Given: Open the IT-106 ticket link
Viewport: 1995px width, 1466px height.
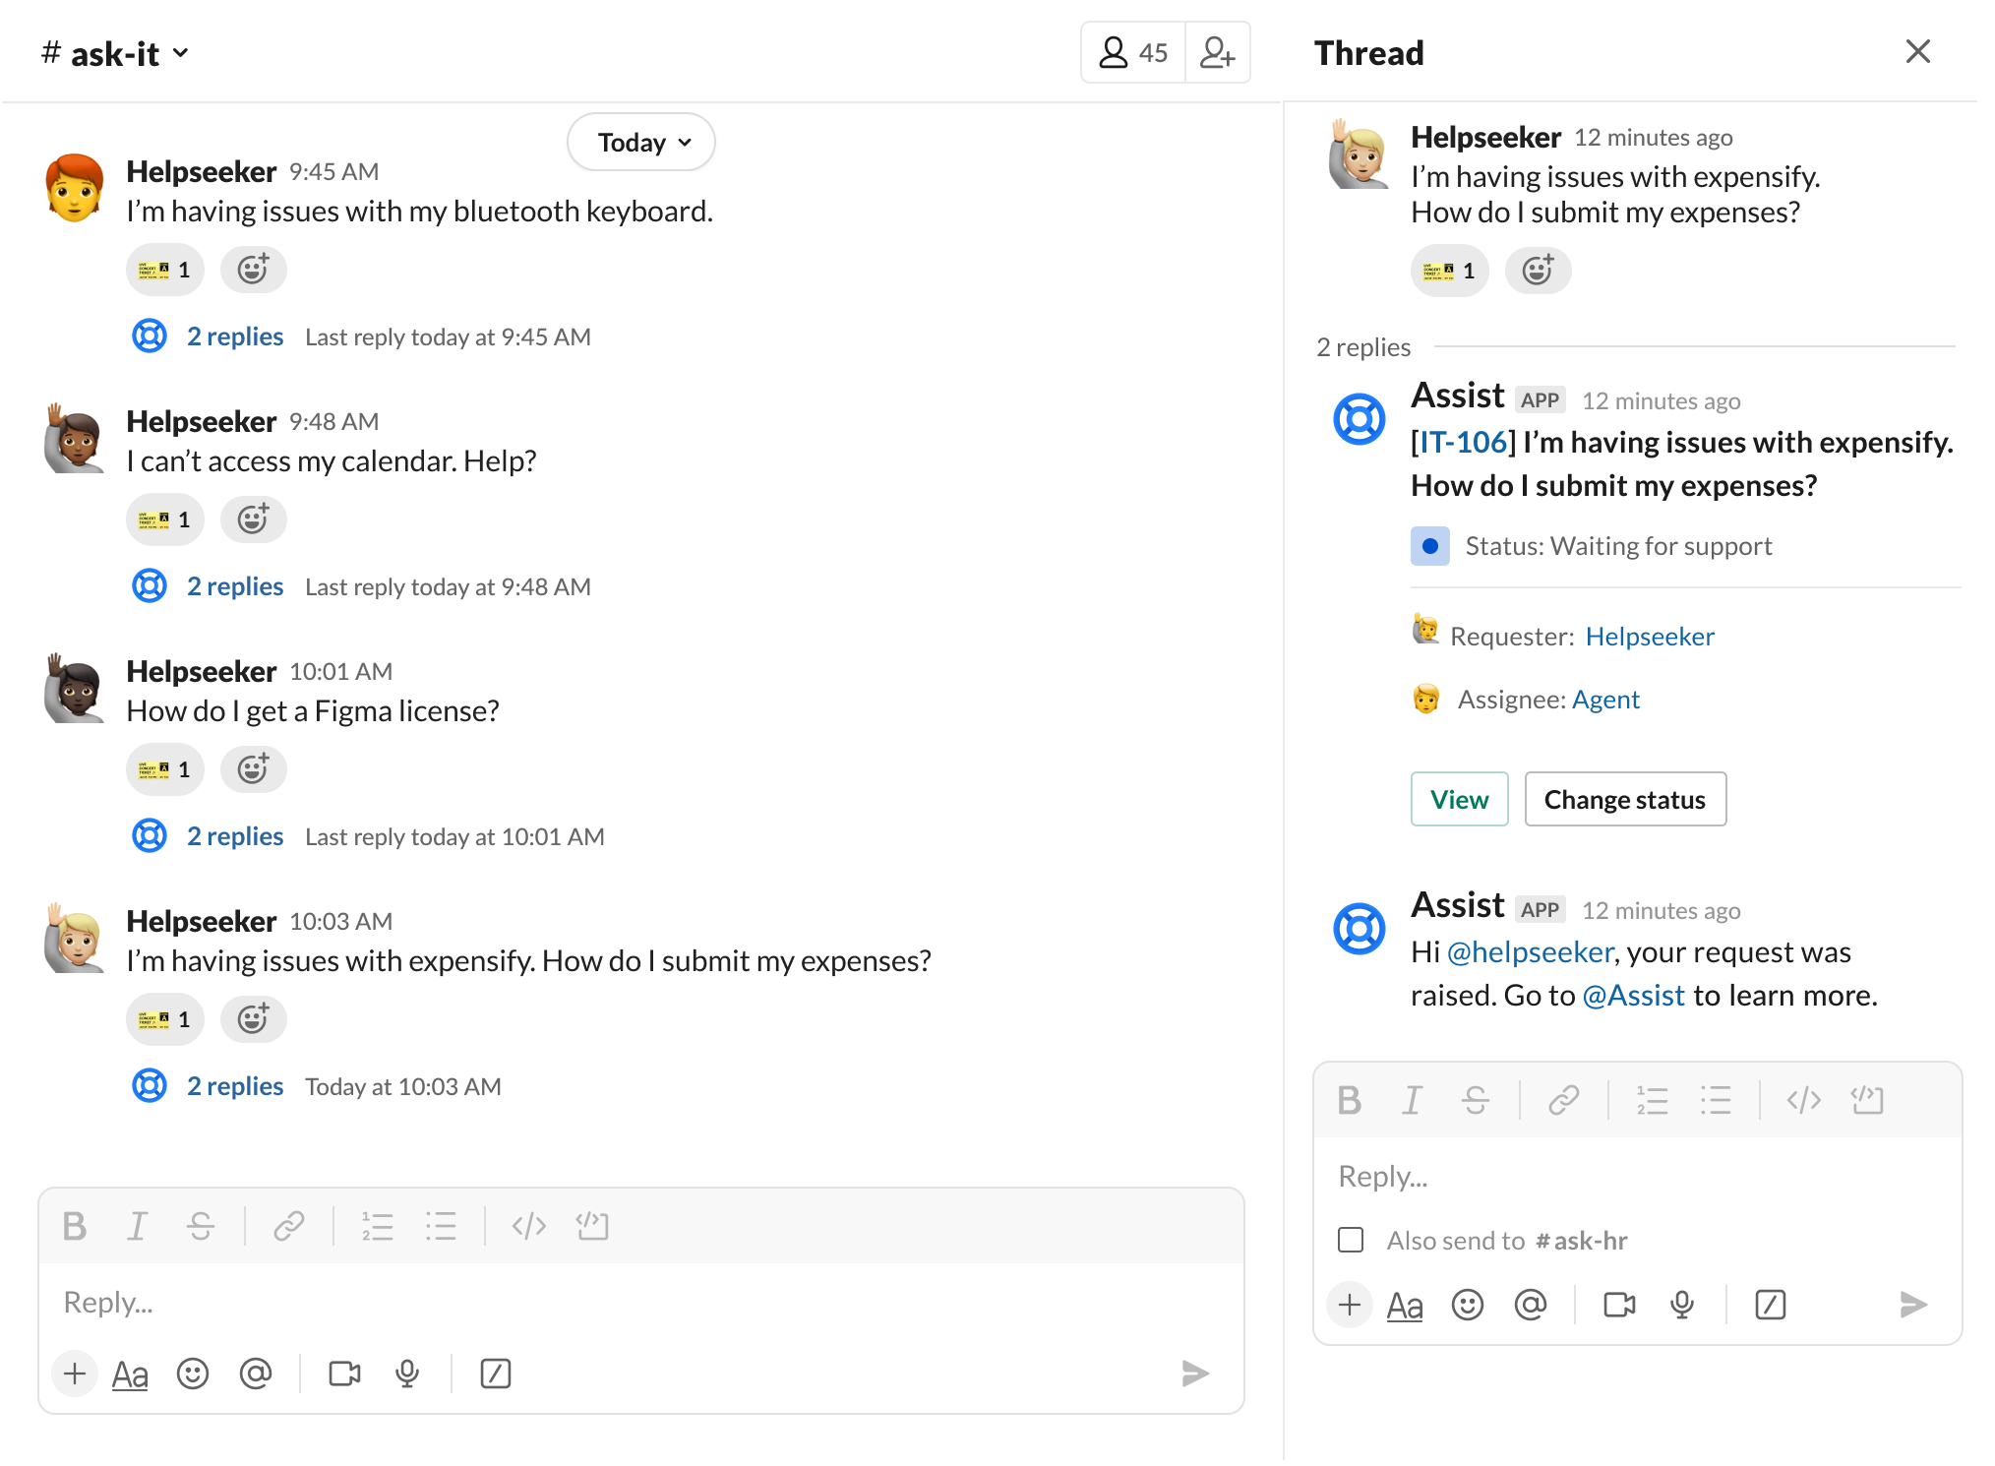Looking at the screenshot, I should pos(1462,442).
